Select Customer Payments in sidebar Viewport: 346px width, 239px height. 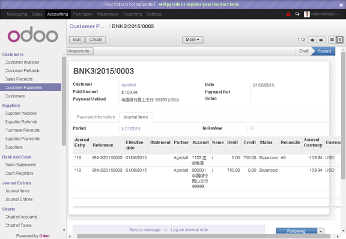click(31, 88)
